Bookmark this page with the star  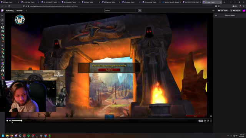coord(219,6)
